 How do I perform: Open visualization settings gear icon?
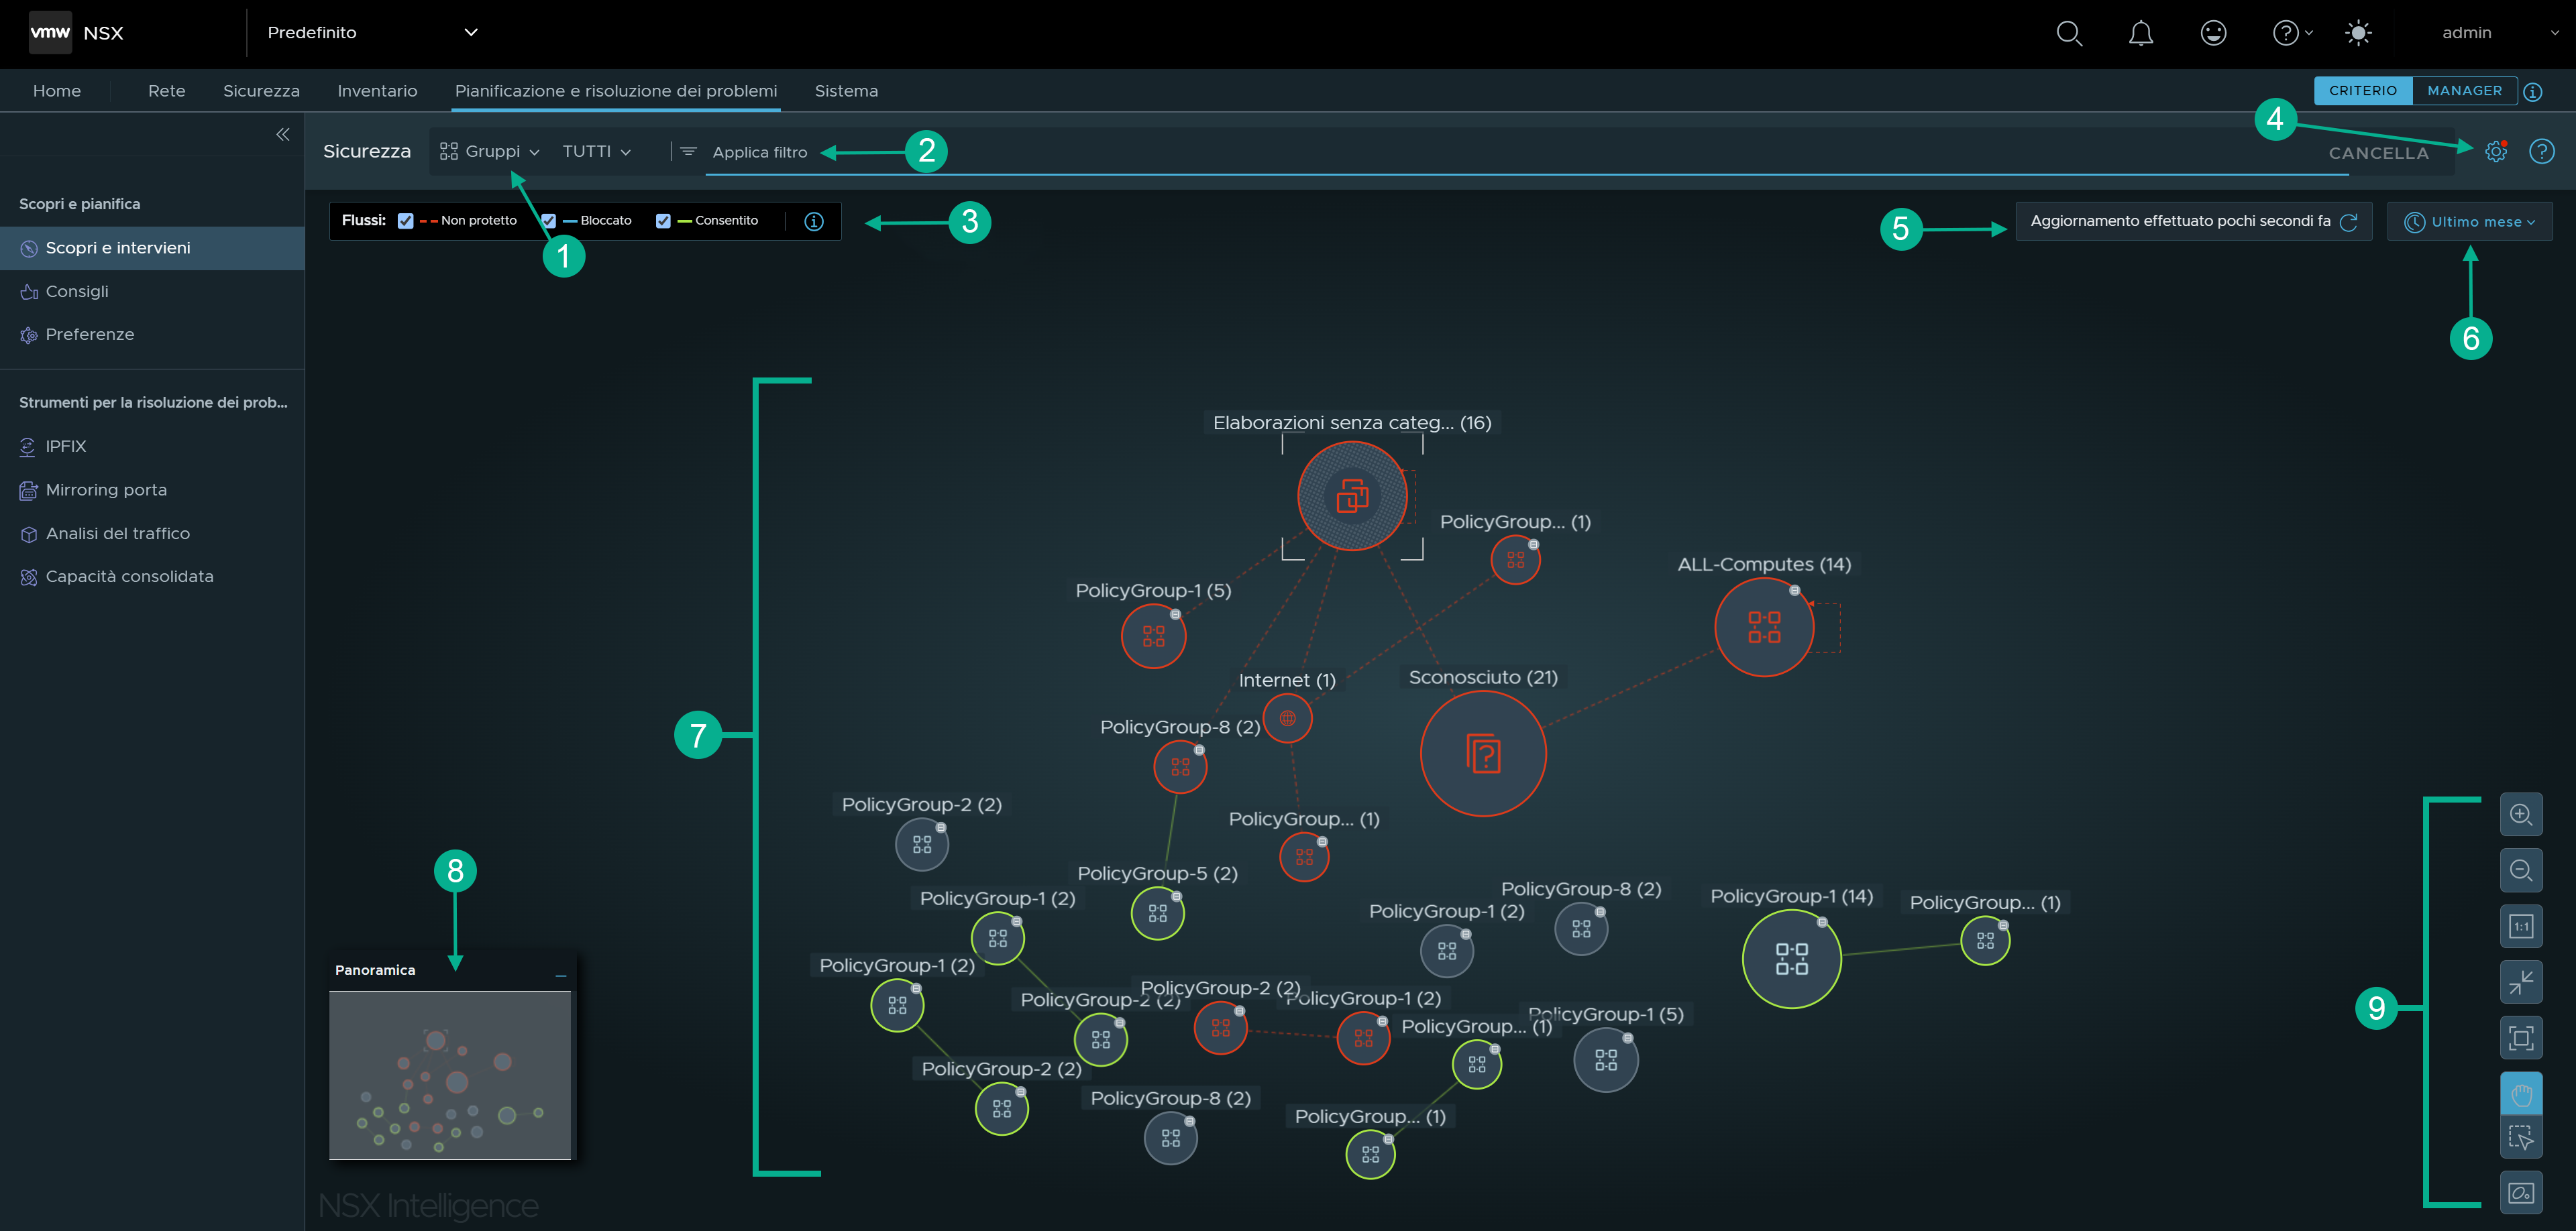pos(2496,152)
